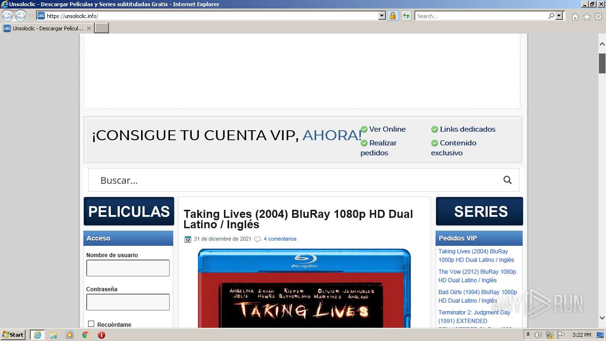This screenshot has width=606, height=341.
Task: Launch the Chrome taskbar icon
Action: pyautogui.click(x=85, y=335)
